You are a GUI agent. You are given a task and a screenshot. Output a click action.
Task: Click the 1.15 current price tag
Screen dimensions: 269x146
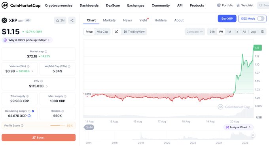click(258, 48)
